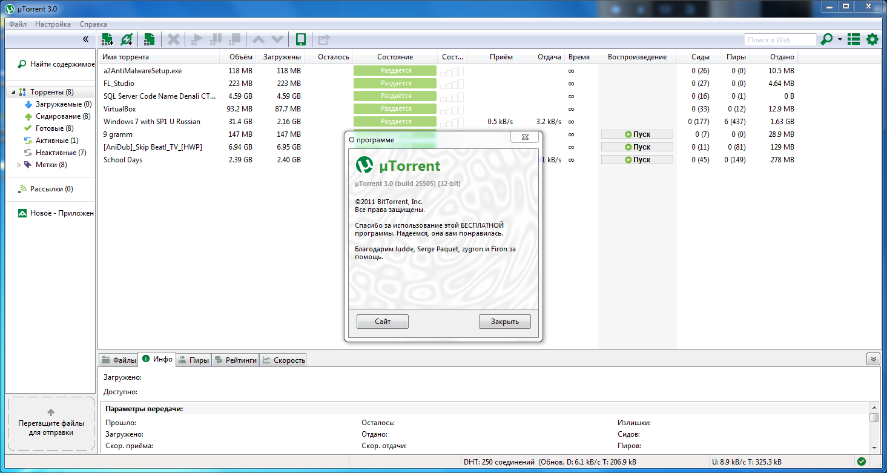Close the О программе dialog via X

[524, 137]
